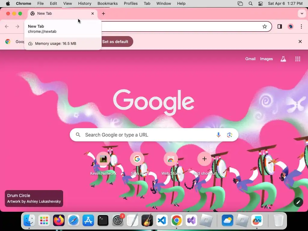Click chrome://newtab text in hover card

click(x=42, y=31)
